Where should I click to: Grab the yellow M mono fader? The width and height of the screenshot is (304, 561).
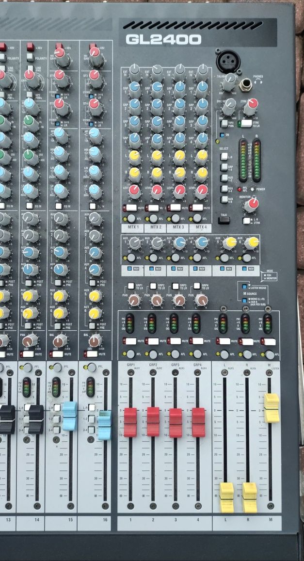pyautogui.click(x=272, y=408)
